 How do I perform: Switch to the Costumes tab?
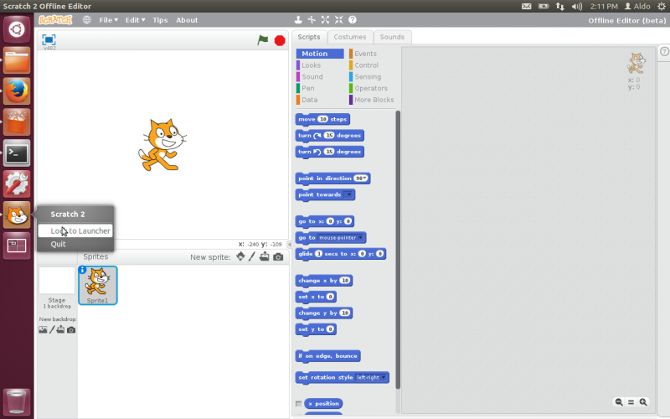(350, 37)
